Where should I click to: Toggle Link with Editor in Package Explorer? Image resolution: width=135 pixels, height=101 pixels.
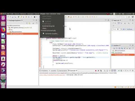[30, 23]
